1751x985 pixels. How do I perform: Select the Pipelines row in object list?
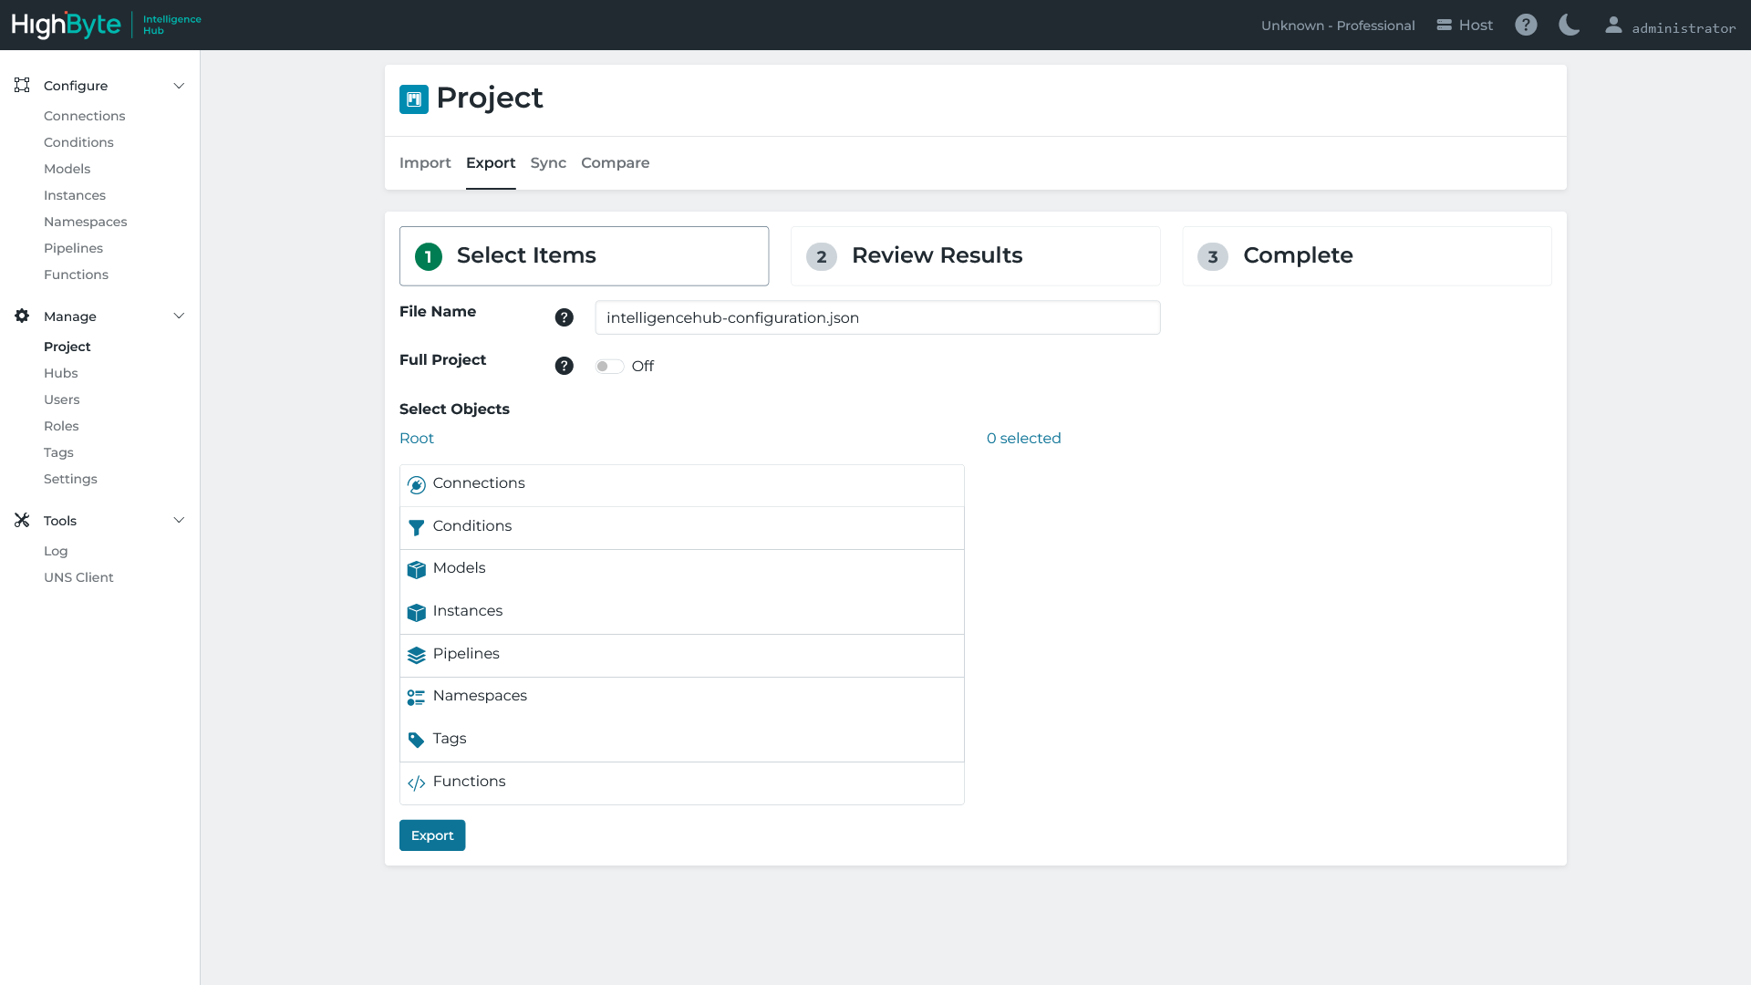pyautogui.click(x=681, y=656)
